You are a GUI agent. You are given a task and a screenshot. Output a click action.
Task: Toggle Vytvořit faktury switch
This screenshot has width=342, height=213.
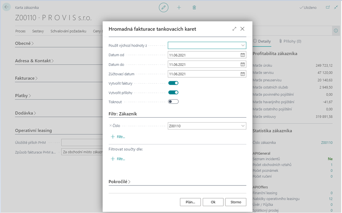pyautogui.click(x=173, y=83)
